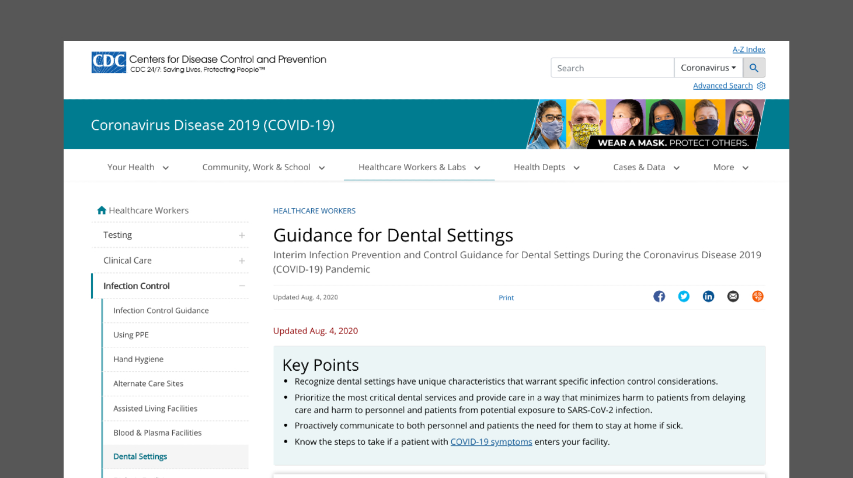Collapse the Infection Control section
The image size is (853, 478).
pyautogui.click(x=242, y=286)
